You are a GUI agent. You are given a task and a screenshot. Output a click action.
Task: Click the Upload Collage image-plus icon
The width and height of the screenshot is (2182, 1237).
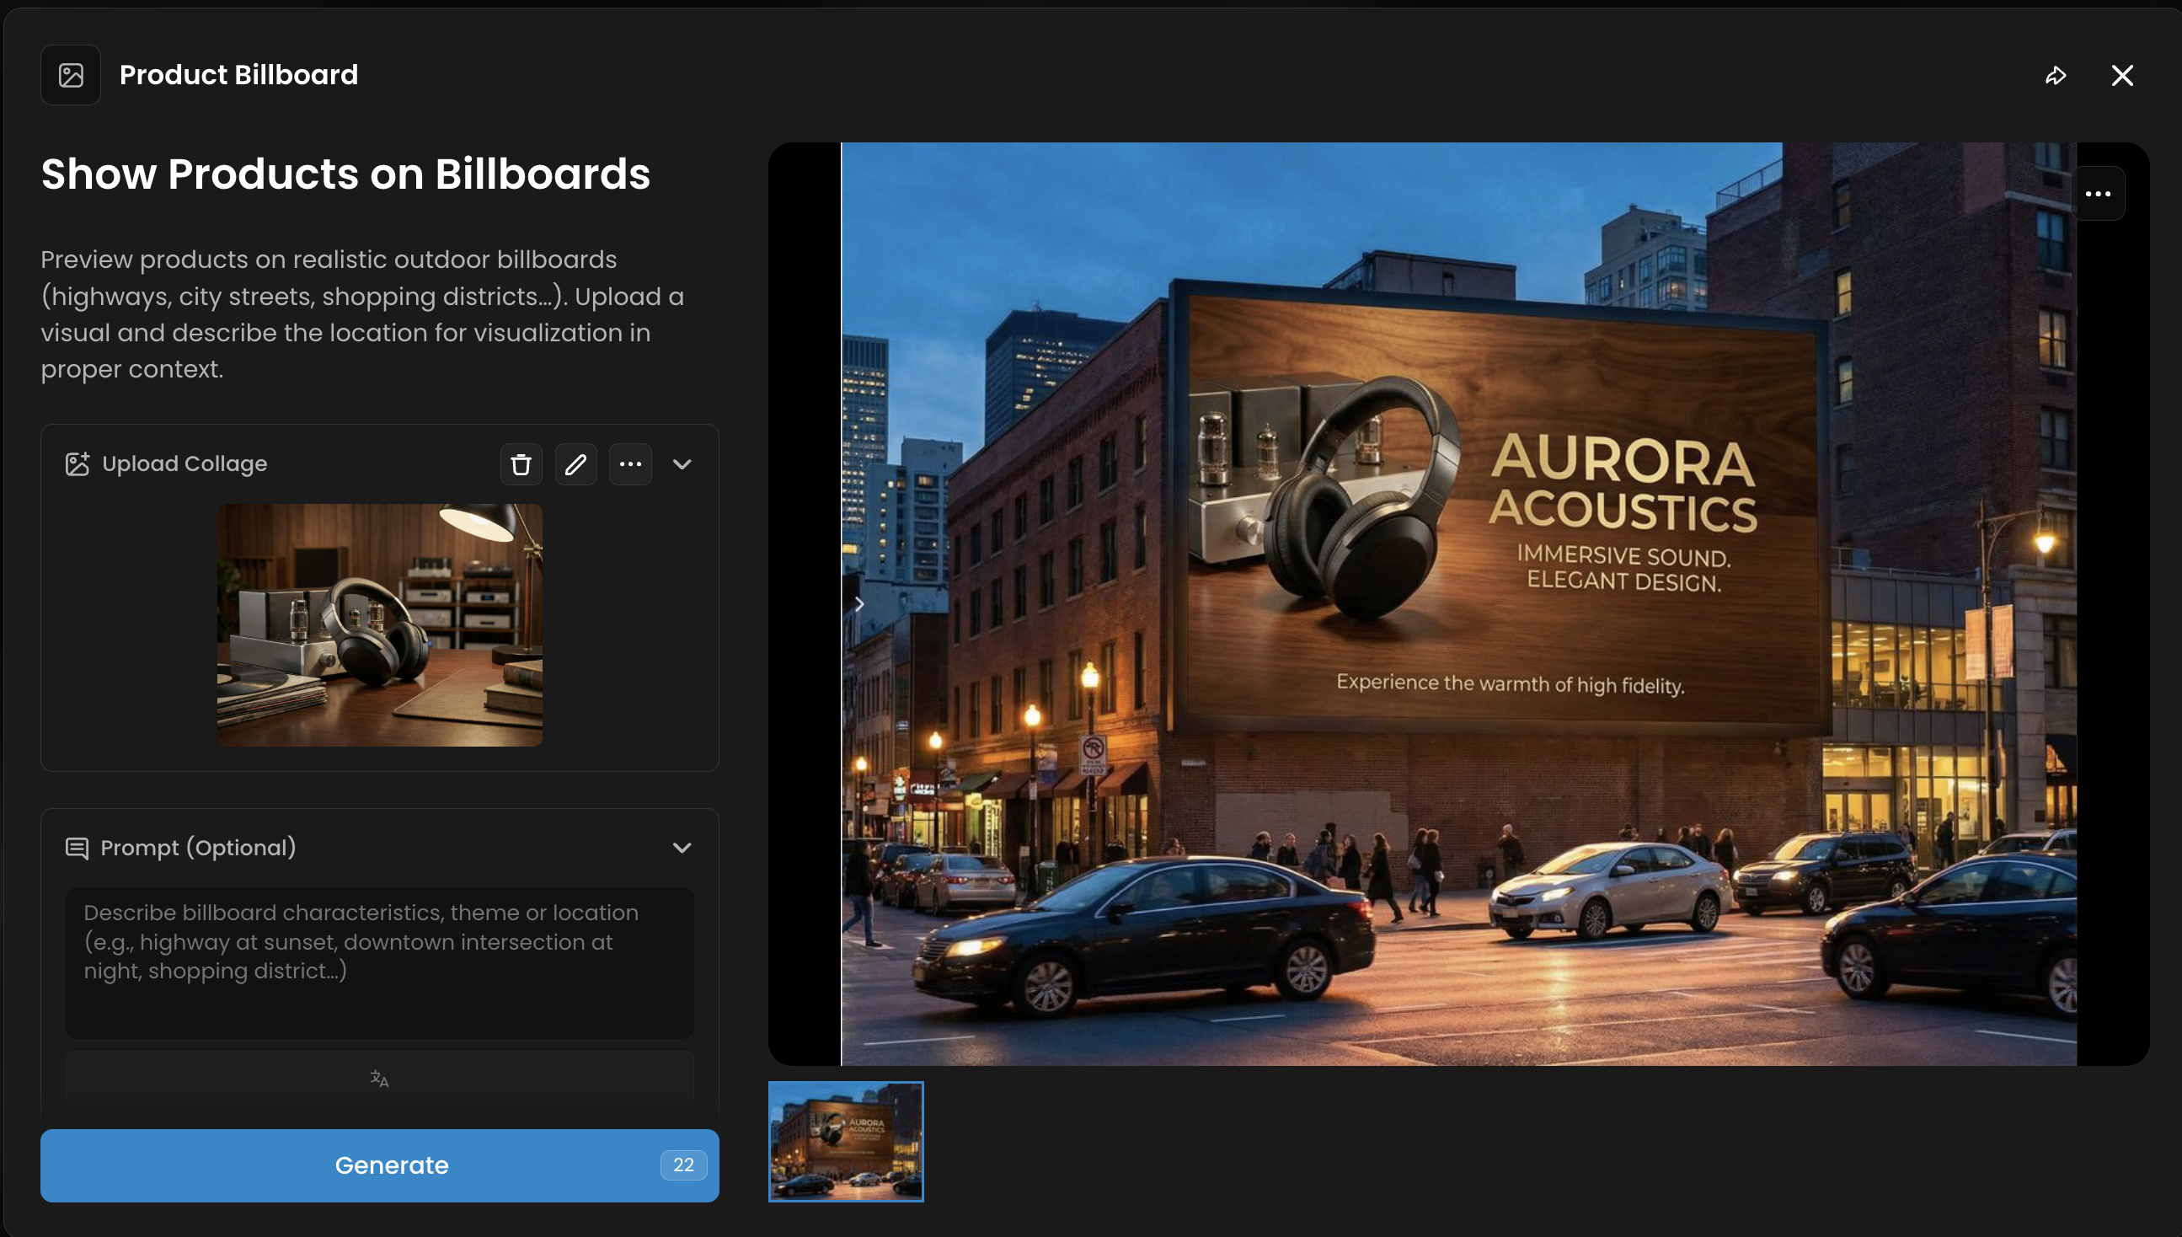(78, 463)
